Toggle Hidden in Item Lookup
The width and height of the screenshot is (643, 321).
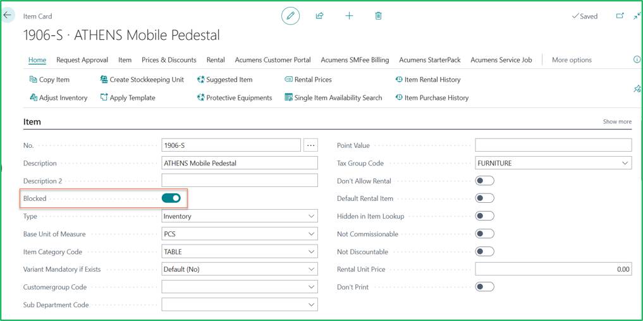click(484, 216)
